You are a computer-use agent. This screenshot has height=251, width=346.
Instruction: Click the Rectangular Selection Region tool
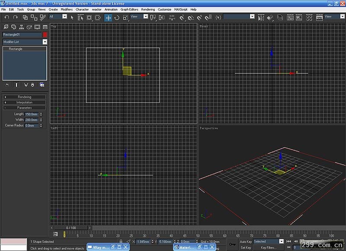point(89,18)
